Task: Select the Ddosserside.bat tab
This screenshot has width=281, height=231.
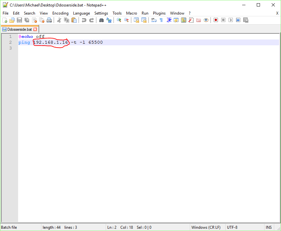Action: click(19, 29)
